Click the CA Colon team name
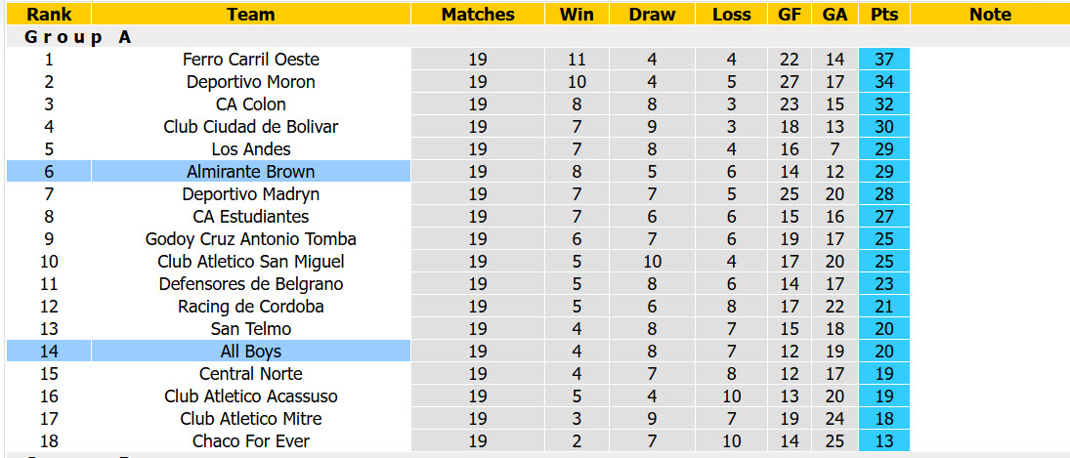The image size is (1070, 458). coord(251,104)
